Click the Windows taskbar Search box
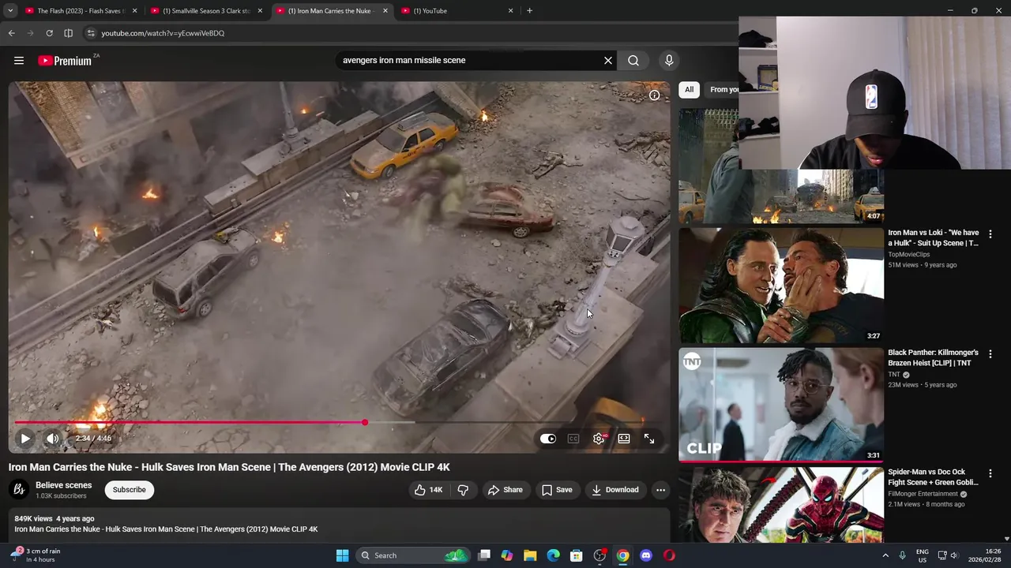This screenshot has width=1011, height=568. (414, 555)
